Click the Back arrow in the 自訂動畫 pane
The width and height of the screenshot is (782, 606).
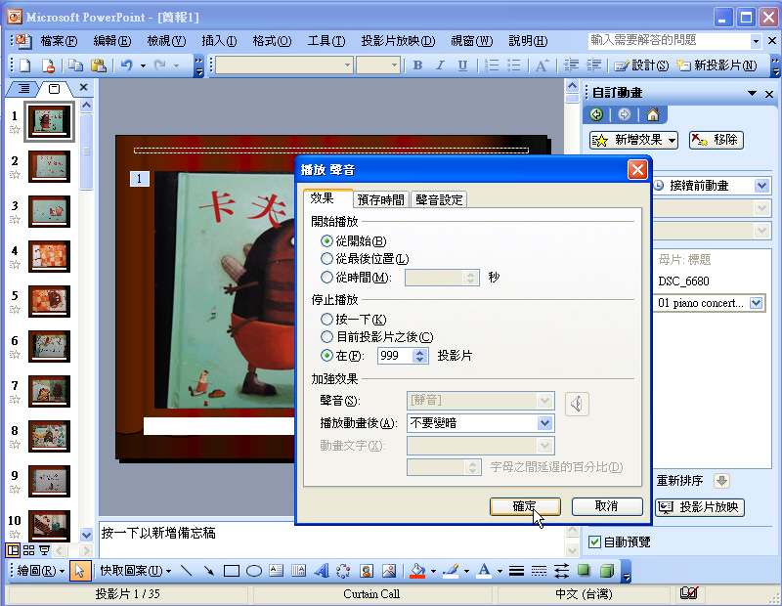(x=596, y=114)
